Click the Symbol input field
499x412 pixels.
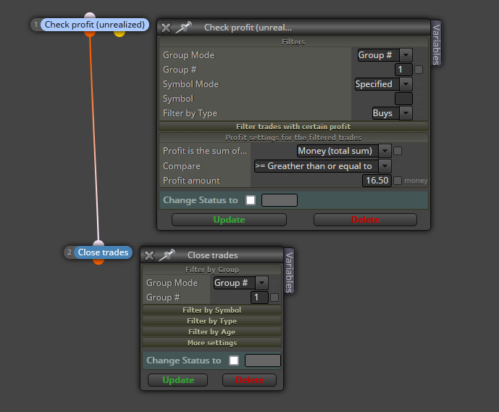(403, 99)
